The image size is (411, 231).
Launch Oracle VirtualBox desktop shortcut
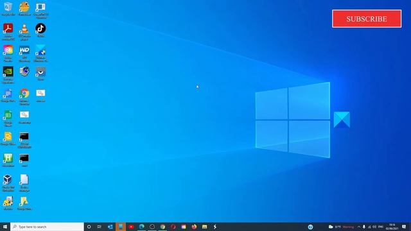8,183
